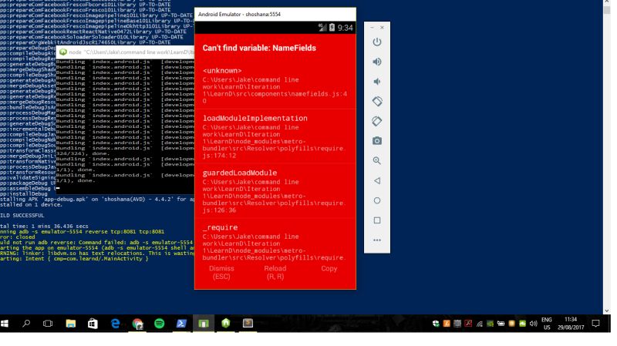Open Windows search from taskbar
617x346 pixels.
click(x=26, y=323)
